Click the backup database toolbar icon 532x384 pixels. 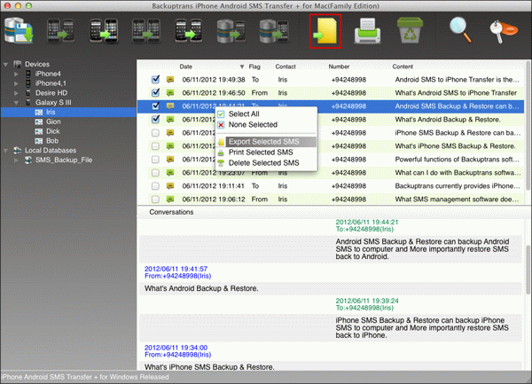tap(19, 31)
